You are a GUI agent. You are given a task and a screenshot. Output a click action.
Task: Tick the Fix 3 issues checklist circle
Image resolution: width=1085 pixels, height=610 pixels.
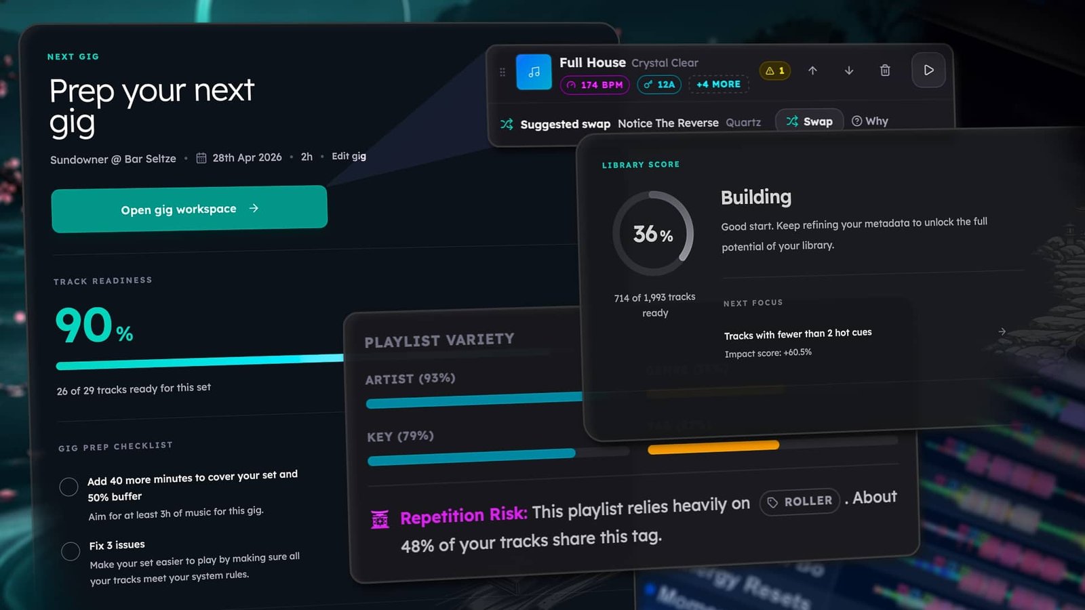(71, 551)
